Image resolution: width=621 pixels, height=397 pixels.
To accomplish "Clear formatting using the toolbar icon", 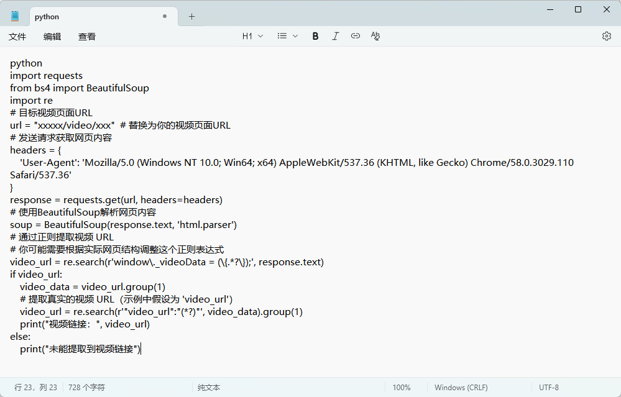I will [x=375, y=36].
